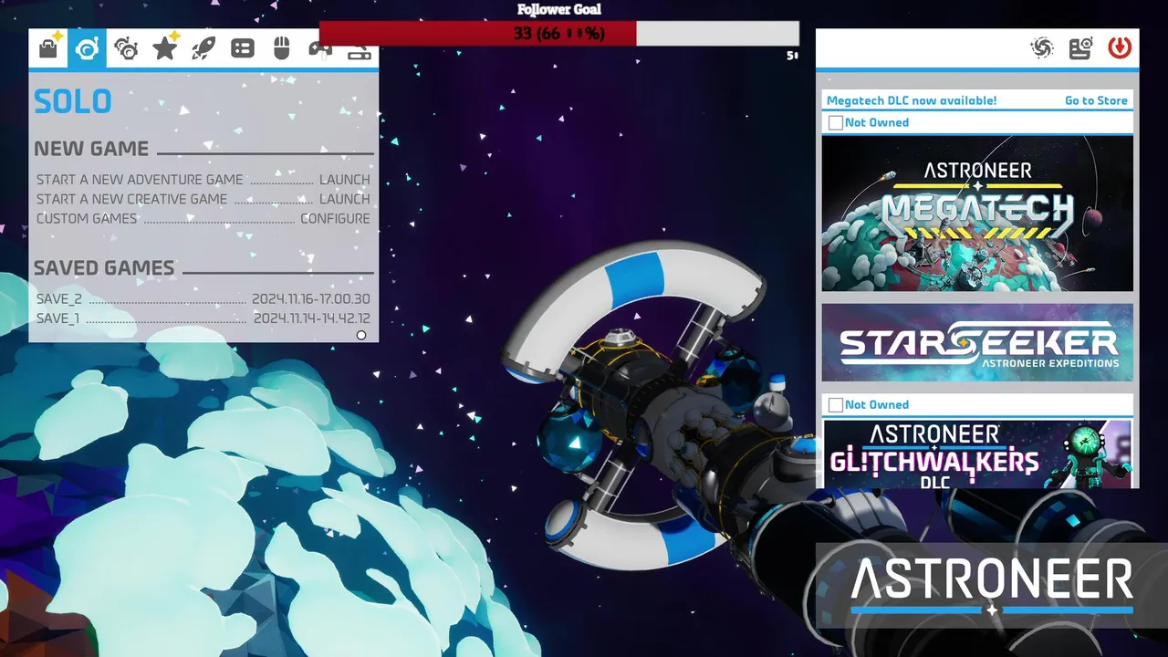The height and width of the screenshot is (657, 1168).
Task: Select the solo astronaut helmet tab
Action: (x=87, y=48)
